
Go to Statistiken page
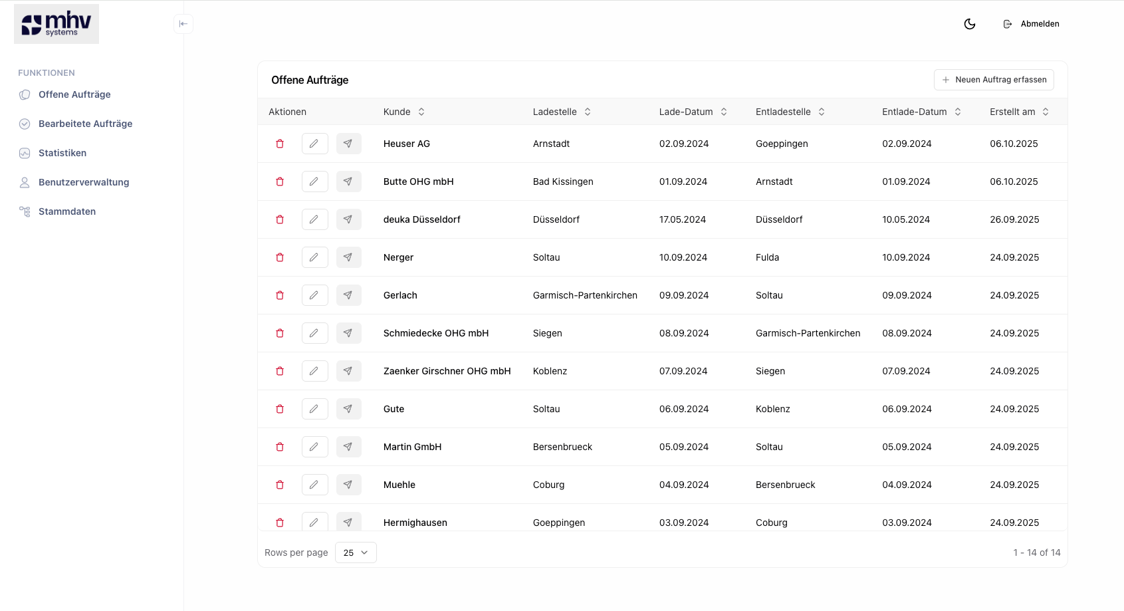(62, 153)
